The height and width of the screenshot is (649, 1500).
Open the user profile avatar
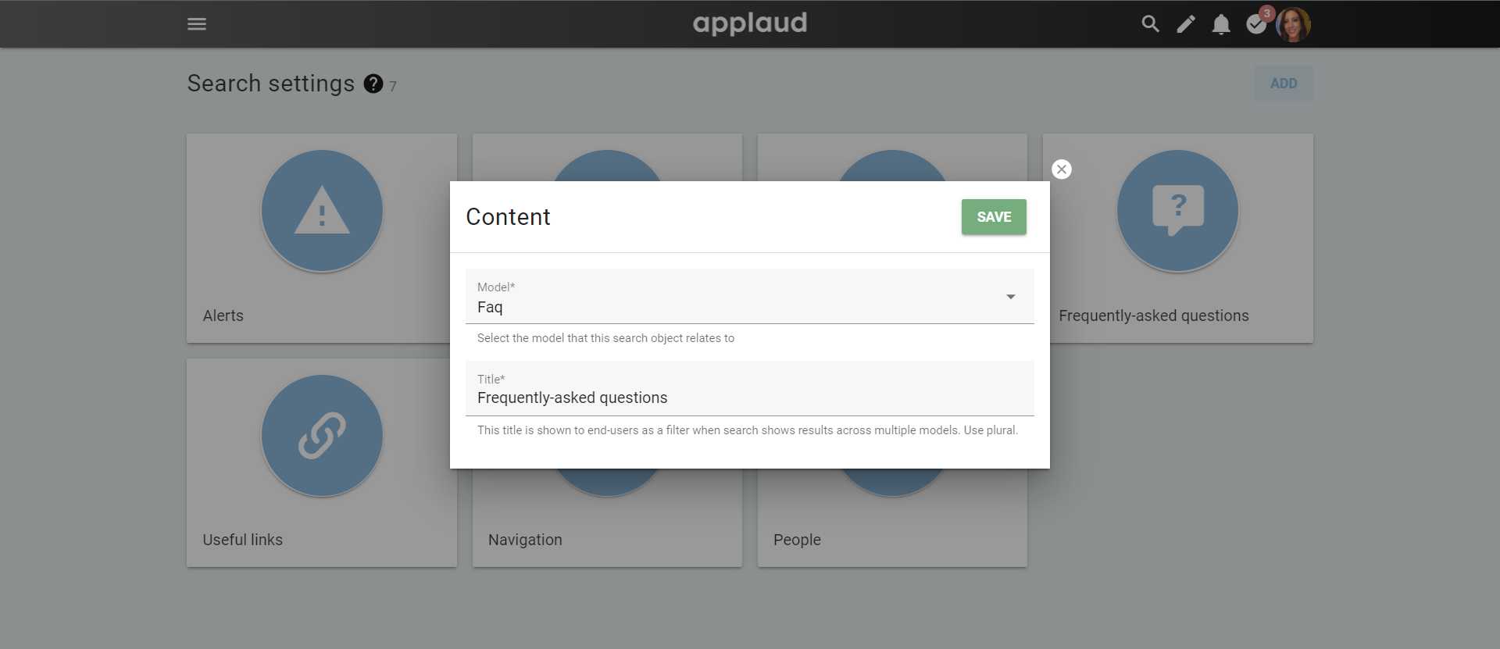point(1293,24)
